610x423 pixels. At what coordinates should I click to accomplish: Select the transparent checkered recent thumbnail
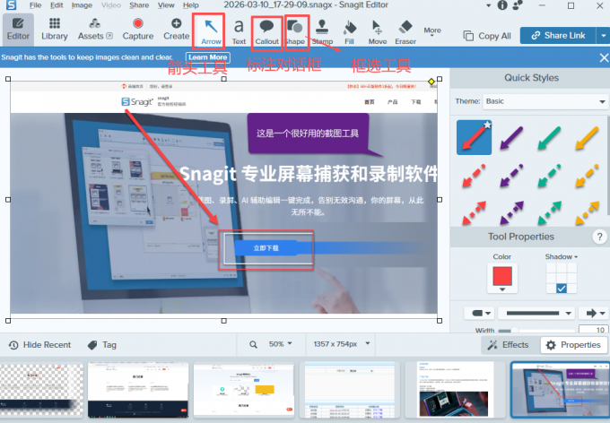pos(41,390)
